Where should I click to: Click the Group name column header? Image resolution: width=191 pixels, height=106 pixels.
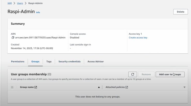pyautogui.click(x=27, y=87)
